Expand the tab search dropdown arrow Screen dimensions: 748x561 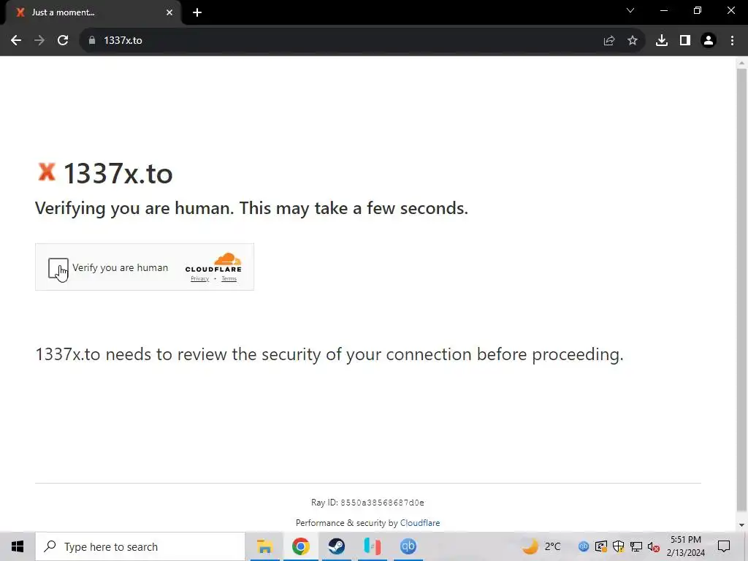point(630,10)
